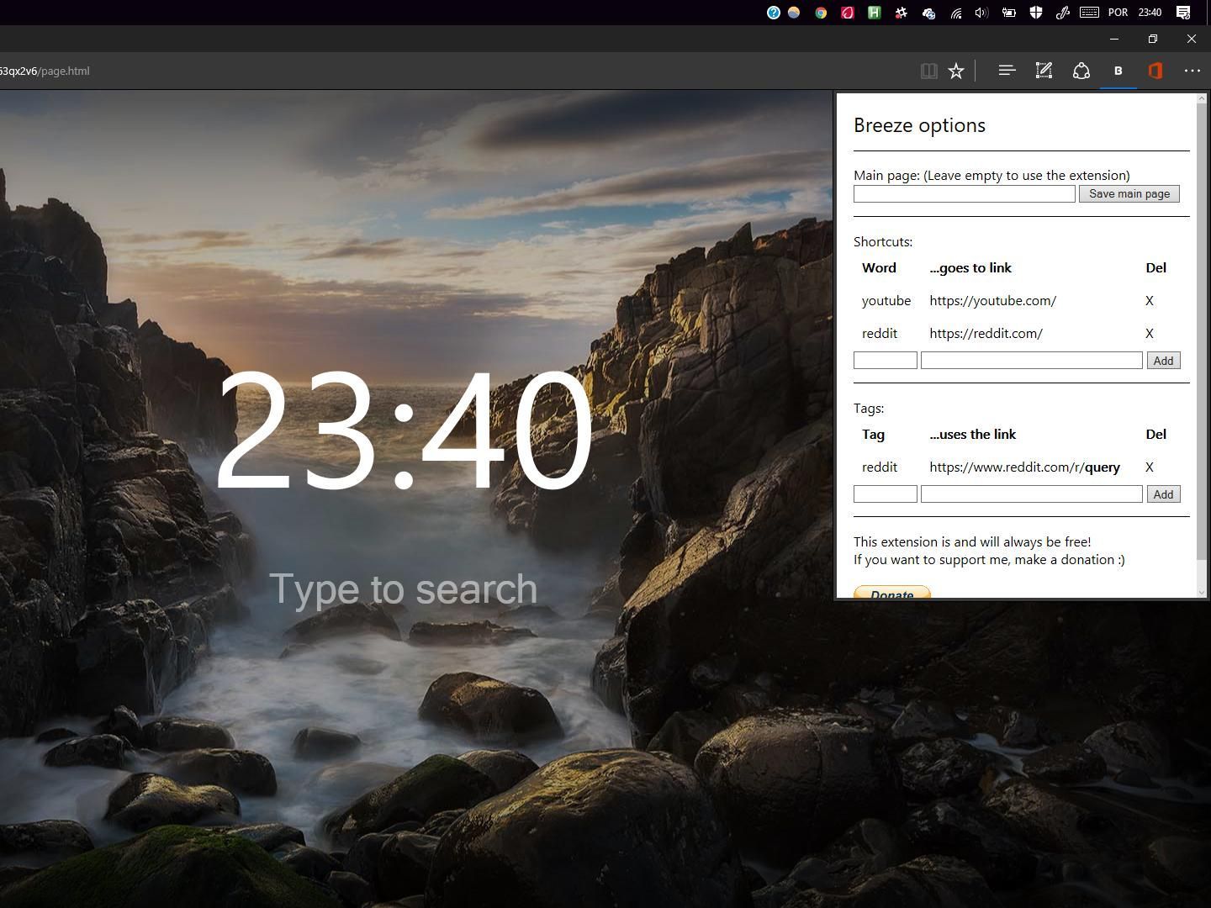Open Windows Defender from system tray
The height and width of the screenshot is (908, 1211).
[x=1036, y=12]
